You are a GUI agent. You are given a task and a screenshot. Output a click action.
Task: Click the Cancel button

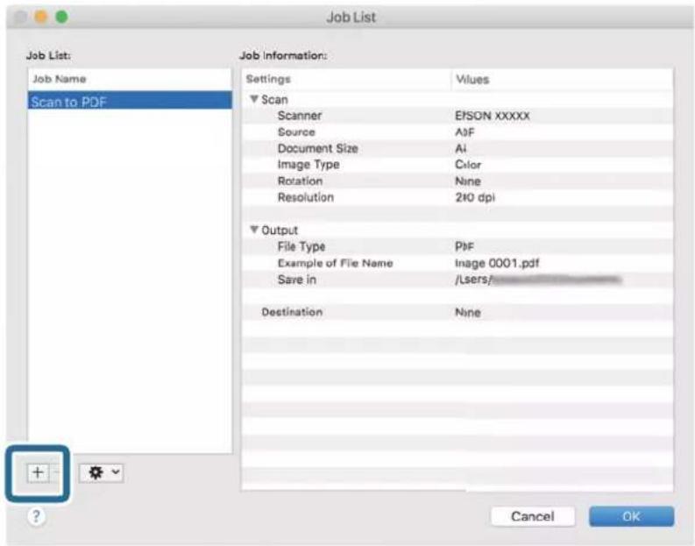533,516
